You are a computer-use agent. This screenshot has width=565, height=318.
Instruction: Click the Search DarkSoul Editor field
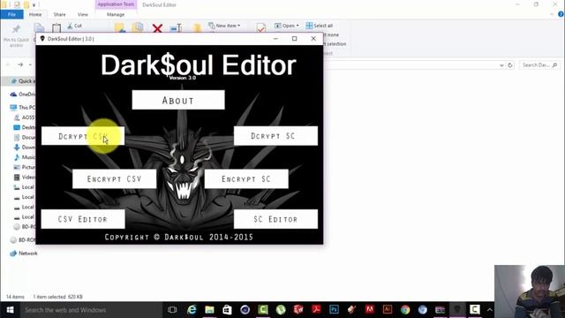click(539, 65)
